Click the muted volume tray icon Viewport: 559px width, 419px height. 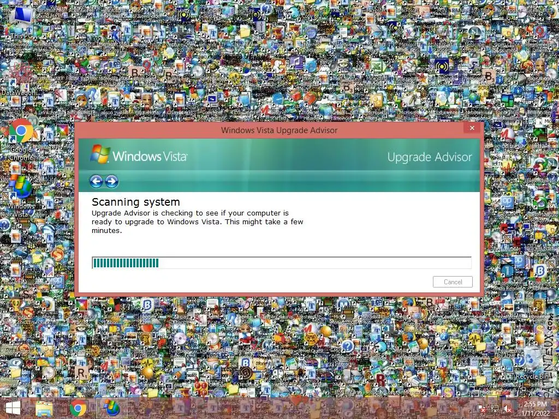tap(508, 409)
